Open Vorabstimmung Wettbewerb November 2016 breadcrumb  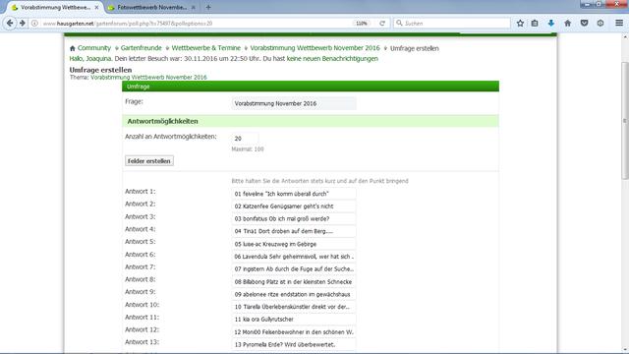tap(314, 48)
